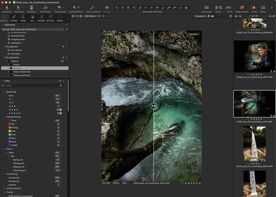
Task: Switch to the Anpassen tool tab
Action: coord(42,18)
